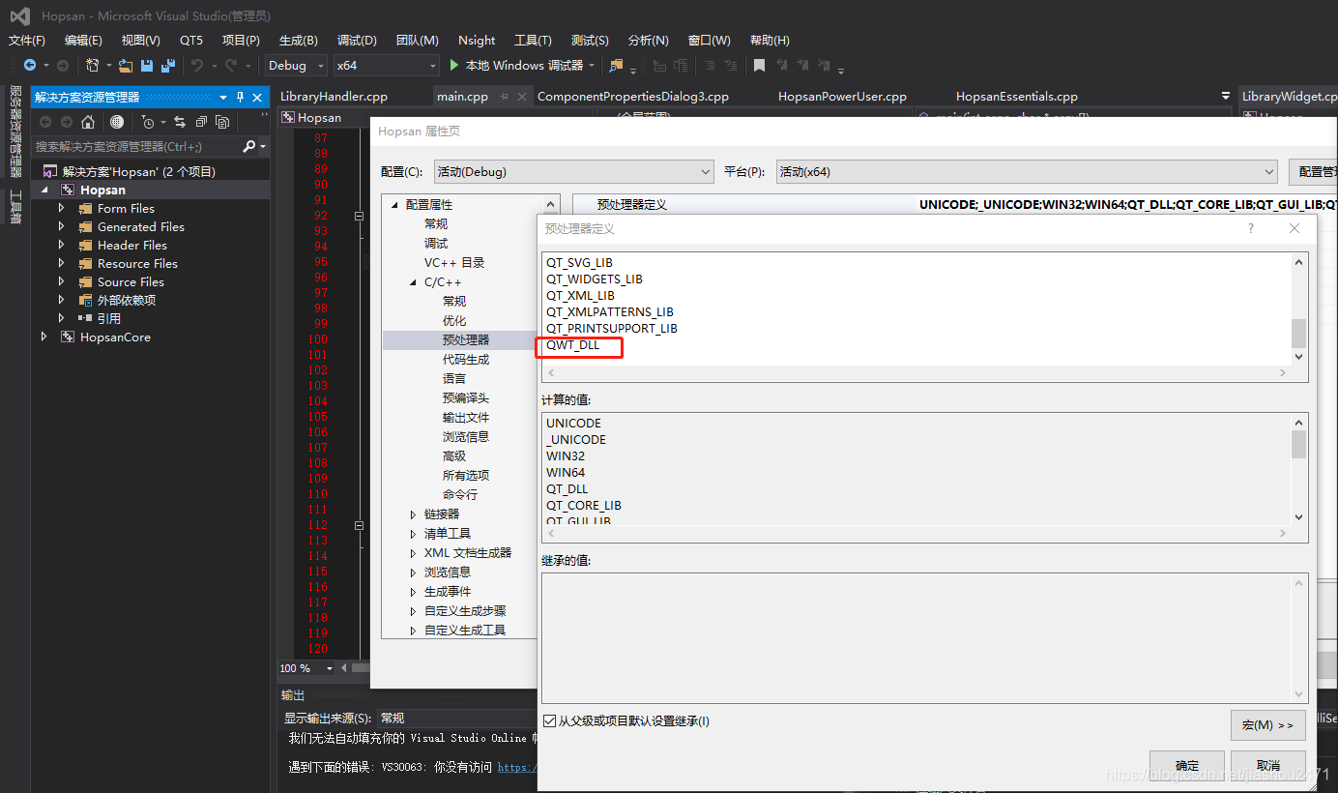The width and height of the screenshot is (1338, 793).
Task: Click the globe icon in Solution Explorer toolbar
Action: point(117,122)
